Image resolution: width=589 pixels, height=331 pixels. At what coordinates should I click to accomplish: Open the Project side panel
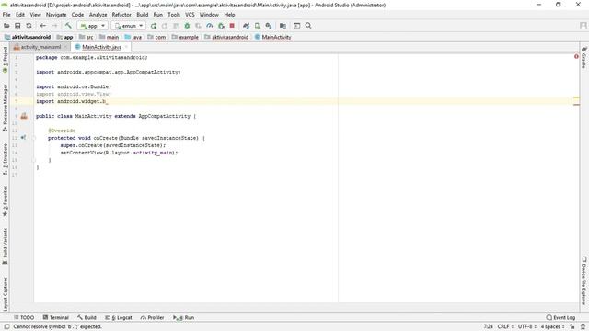click(5, 60)
